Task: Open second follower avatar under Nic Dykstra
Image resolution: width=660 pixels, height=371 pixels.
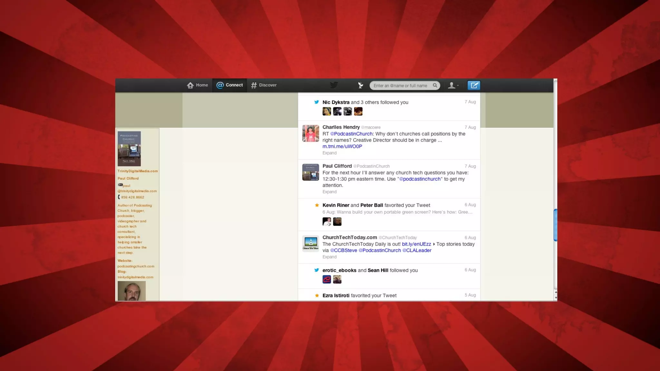Action: 337,111
